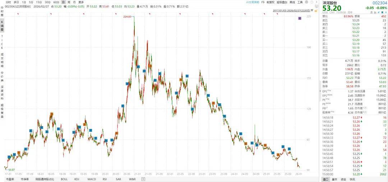The height and width of the screenshot is (182, 388).
Task: Switch to 60分 period
Action: pos(56,2)
